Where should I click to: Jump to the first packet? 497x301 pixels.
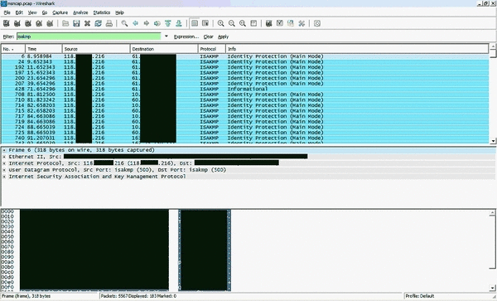(x=168, y=23)
